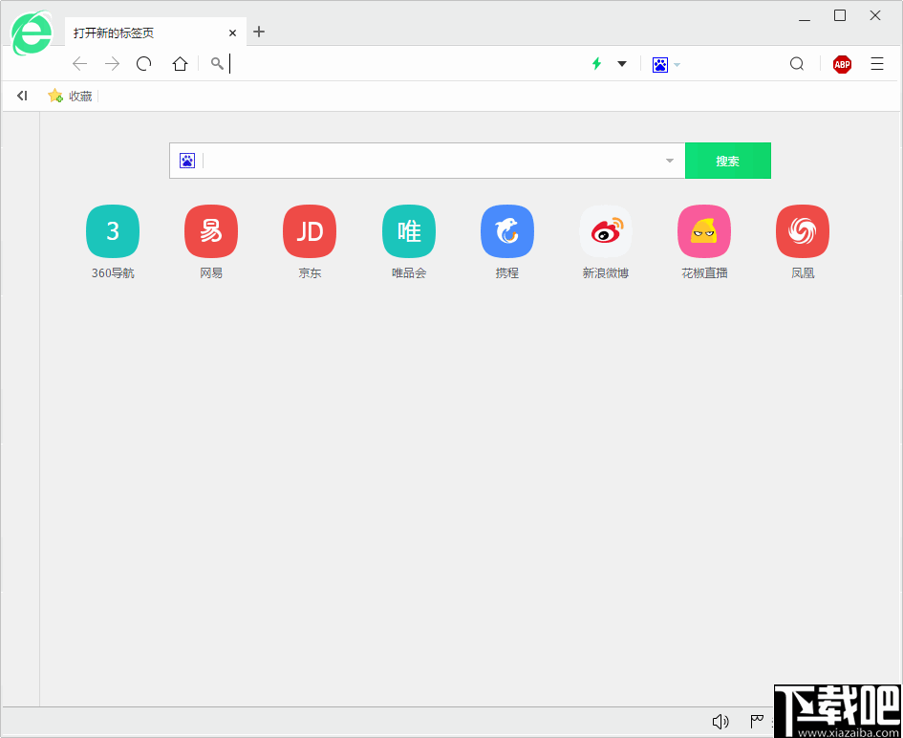Open the 唯品会 shortcut tile
Image resolution: width=903 pixels, height=738 pixels.
click(409, 231)
